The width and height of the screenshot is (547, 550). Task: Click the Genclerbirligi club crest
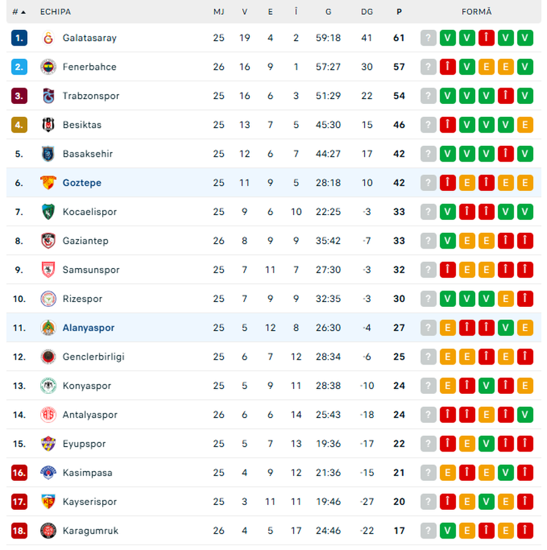click(x=49, y=357)
